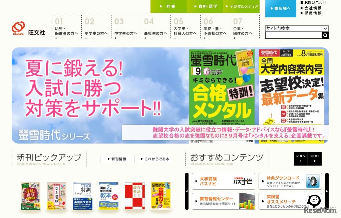The image size is (341, 218).
Task: Open the 身近な危険 book thumbnail
Action: [31, 196]
